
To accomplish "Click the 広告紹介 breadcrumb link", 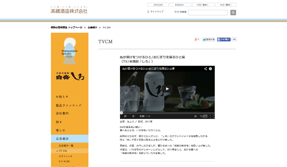I will [92, 28].
